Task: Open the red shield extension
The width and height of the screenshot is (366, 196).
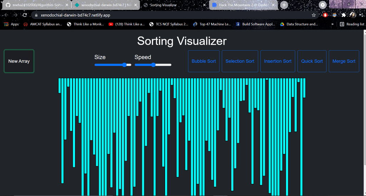Action: pyautogui.click(x=325, y=15)
